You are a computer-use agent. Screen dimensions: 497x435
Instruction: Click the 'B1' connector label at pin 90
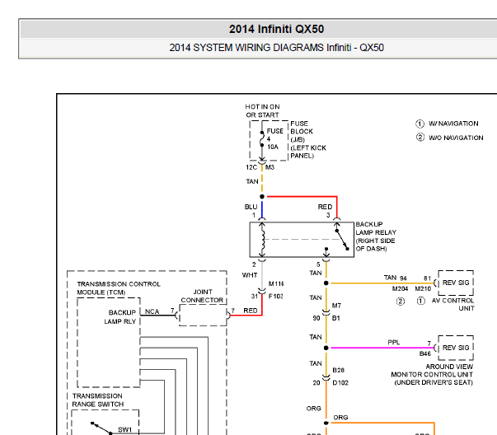(336, 318)
